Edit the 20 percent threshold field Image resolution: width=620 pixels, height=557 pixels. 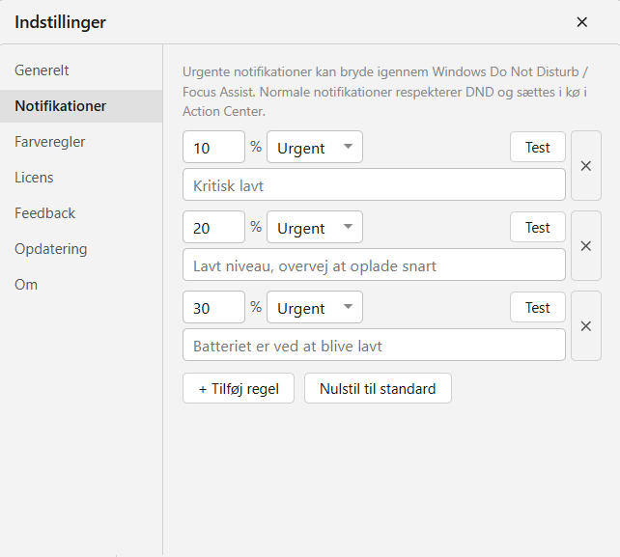(214, 227)
